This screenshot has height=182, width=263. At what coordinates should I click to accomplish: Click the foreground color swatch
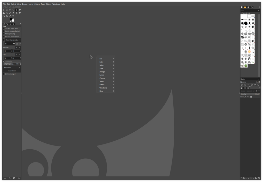click(x=11, y=19)
